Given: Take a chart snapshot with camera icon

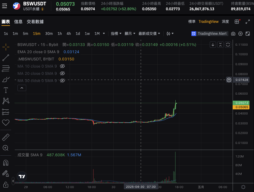Looking at the screenshot, I should (233, 34).
